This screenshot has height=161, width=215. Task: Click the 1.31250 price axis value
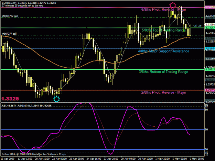click(x=210, y=59)
